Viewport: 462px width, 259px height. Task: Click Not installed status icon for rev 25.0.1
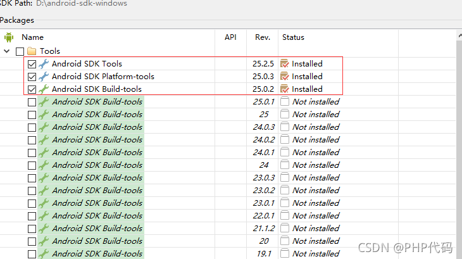[x=285, y=101]
